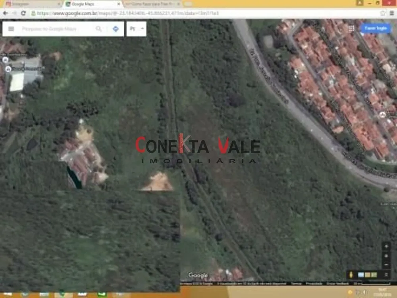Open the 'Pt' language dropdown
The width and height of the screenshot is (397, 298).
click(x=137, y=29)
